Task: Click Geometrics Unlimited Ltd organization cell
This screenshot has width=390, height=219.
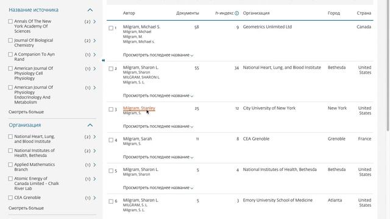Action: pos(268,27)
